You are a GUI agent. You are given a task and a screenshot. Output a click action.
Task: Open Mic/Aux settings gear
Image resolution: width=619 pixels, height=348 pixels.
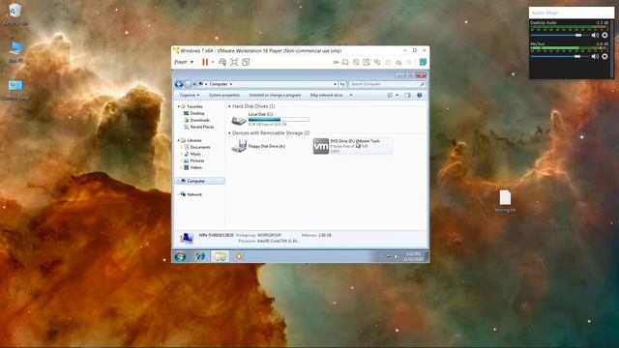(604, 56)
